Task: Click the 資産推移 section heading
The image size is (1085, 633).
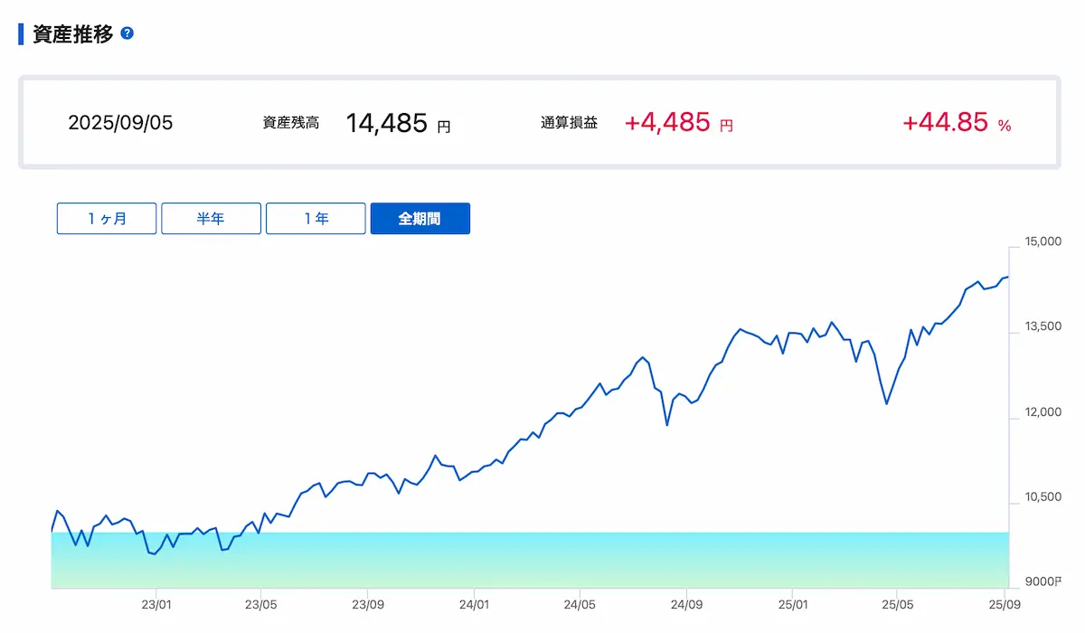Action: pos(72,34)
